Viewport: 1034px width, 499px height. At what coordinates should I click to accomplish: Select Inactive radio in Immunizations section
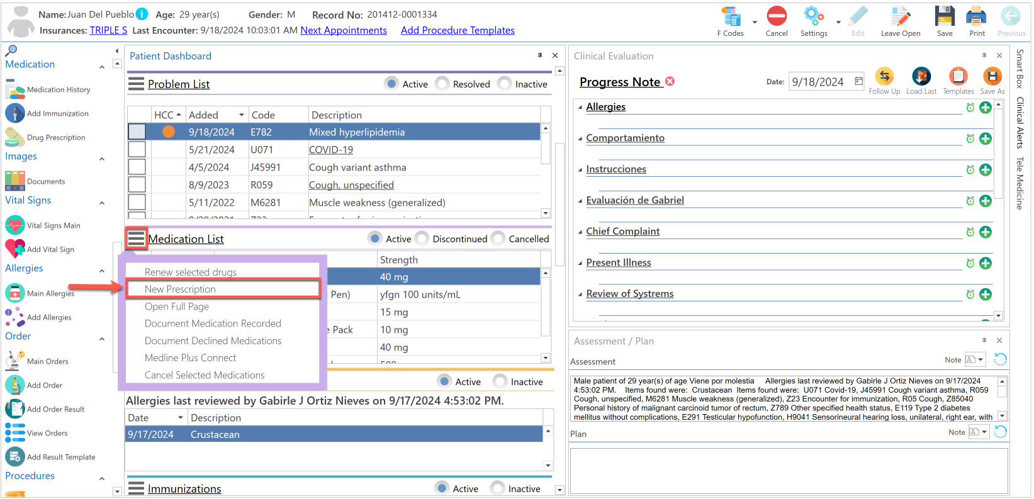tap(498, 488)
